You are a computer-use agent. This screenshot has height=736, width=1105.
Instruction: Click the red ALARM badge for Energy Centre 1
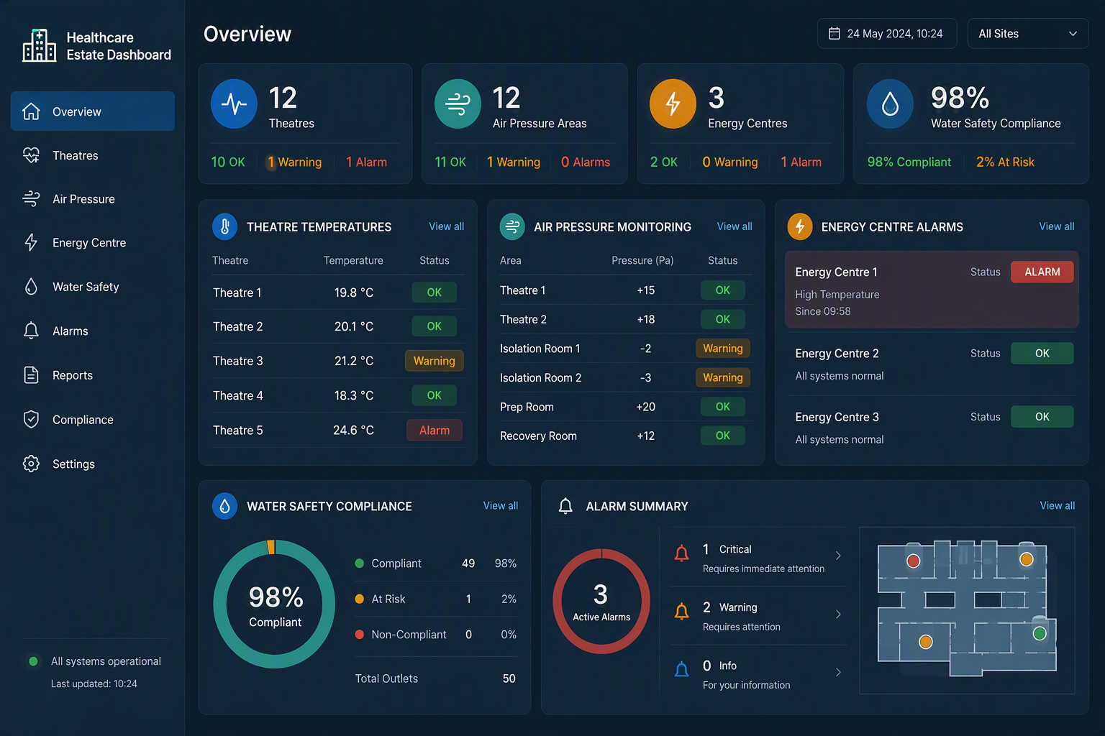(1042, 272)
